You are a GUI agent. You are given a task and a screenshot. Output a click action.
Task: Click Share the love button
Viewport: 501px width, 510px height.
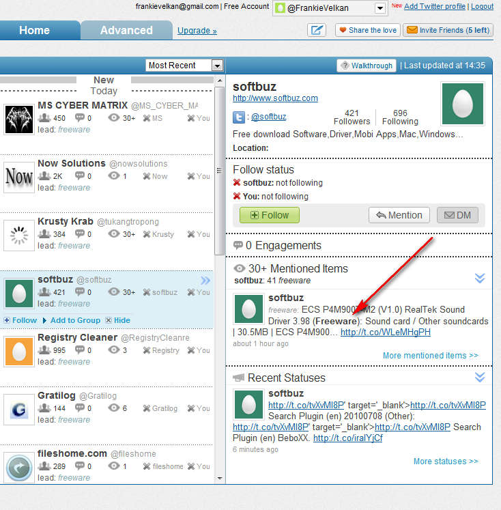[368, 30]
